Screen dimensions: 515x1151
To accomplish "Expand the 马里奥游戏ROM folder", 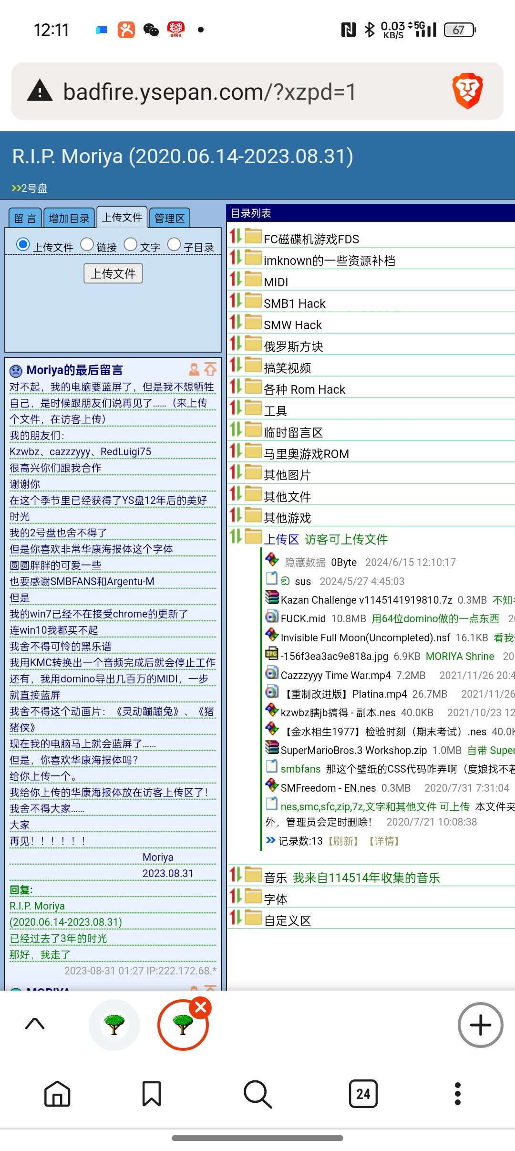I will point(306,454).
